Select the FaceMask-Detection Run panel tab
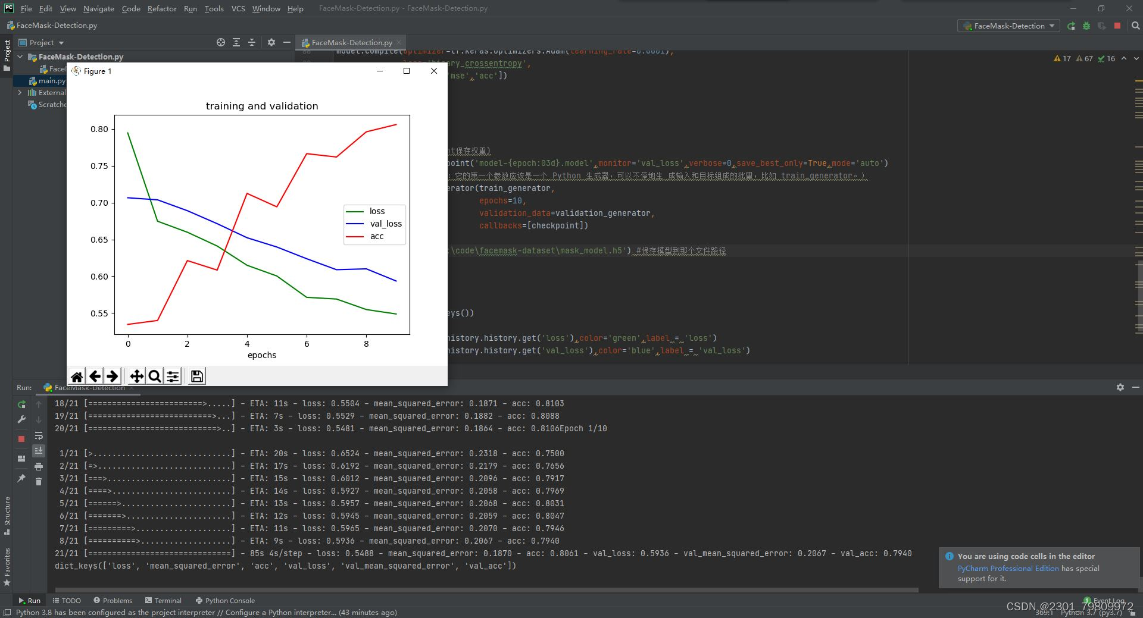 [x=88, y=387]
